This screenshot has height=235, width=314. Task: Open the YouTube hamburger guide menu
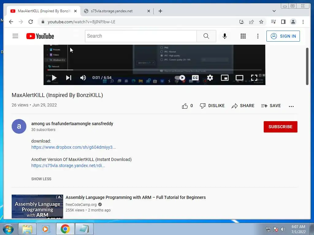pyautogui.click(x=15, y=36)
